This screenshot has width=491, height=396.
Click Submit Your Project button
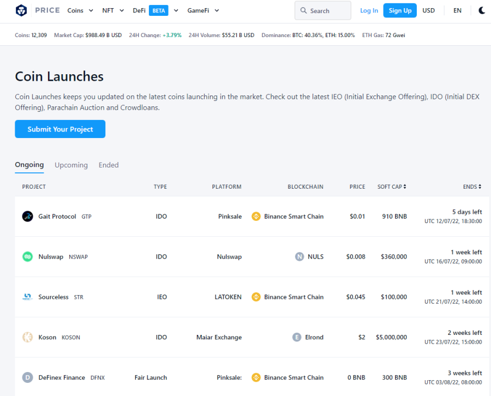tap(60, 129)
